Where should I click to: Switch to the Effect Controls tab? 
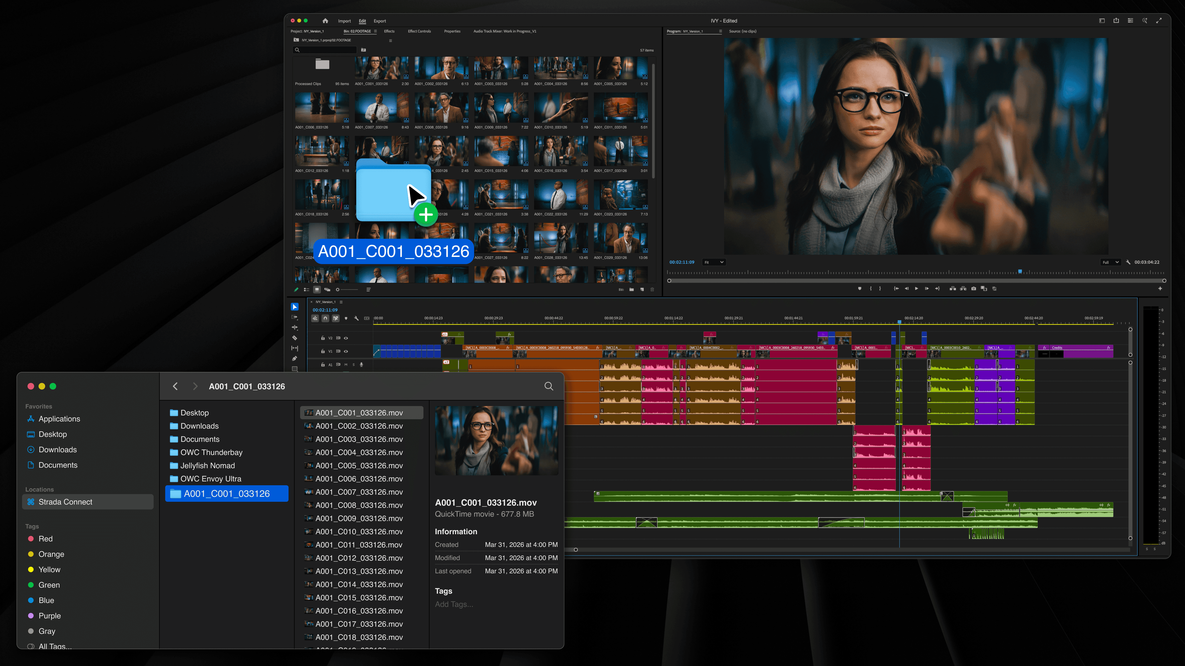tap(419, 31)
